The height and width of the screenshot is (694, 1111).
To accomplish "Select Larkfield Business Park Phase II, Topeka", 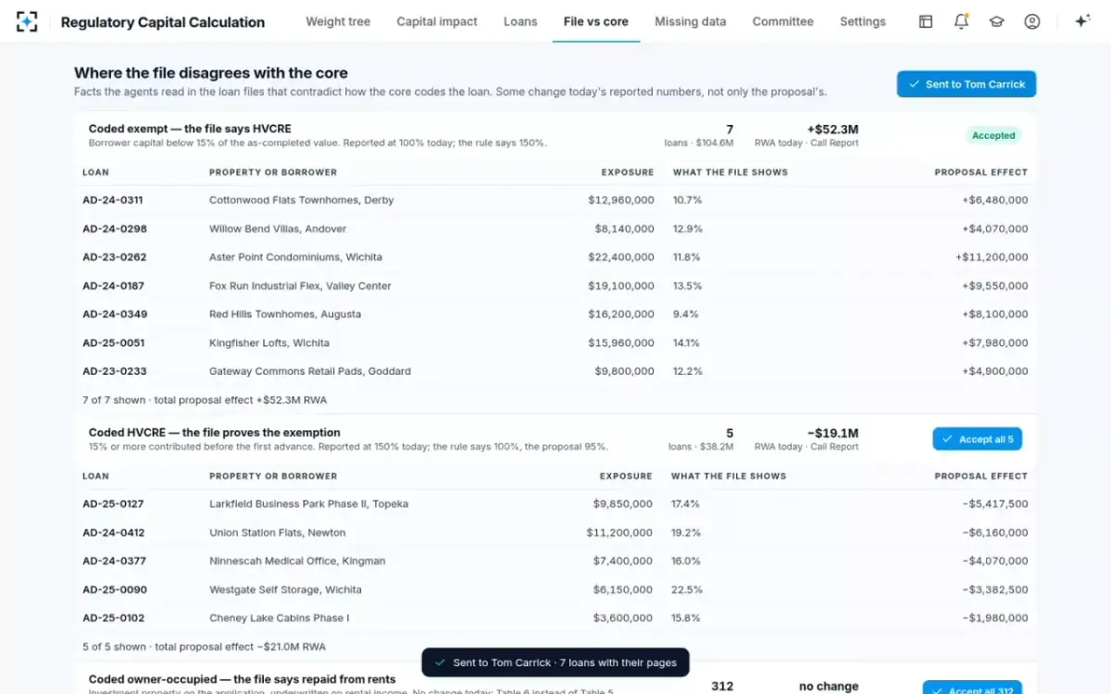I will click(308, 504).
